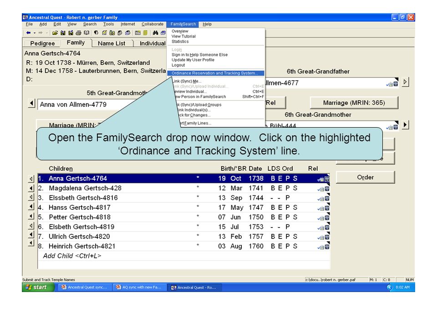Click the printer icon in toolbar
The height and width of the screenshot is (327, 437).
[78, 33]
